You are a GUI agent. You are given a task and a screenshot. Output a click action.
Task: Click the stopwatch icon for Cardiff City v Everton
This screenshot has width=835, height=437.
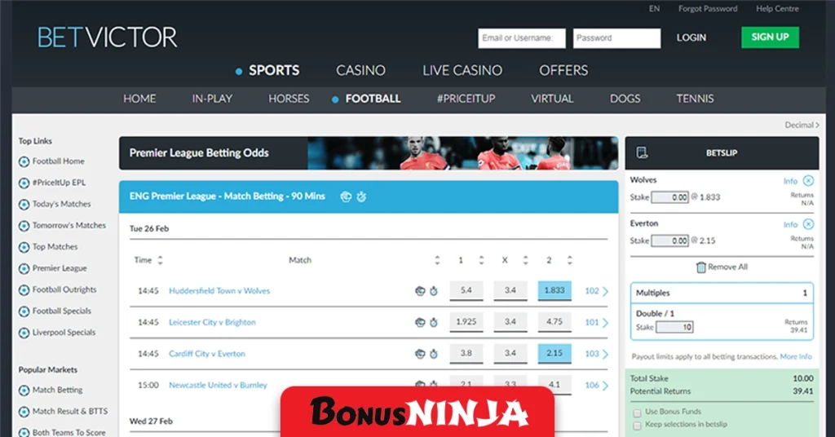(x=434, y=354)
